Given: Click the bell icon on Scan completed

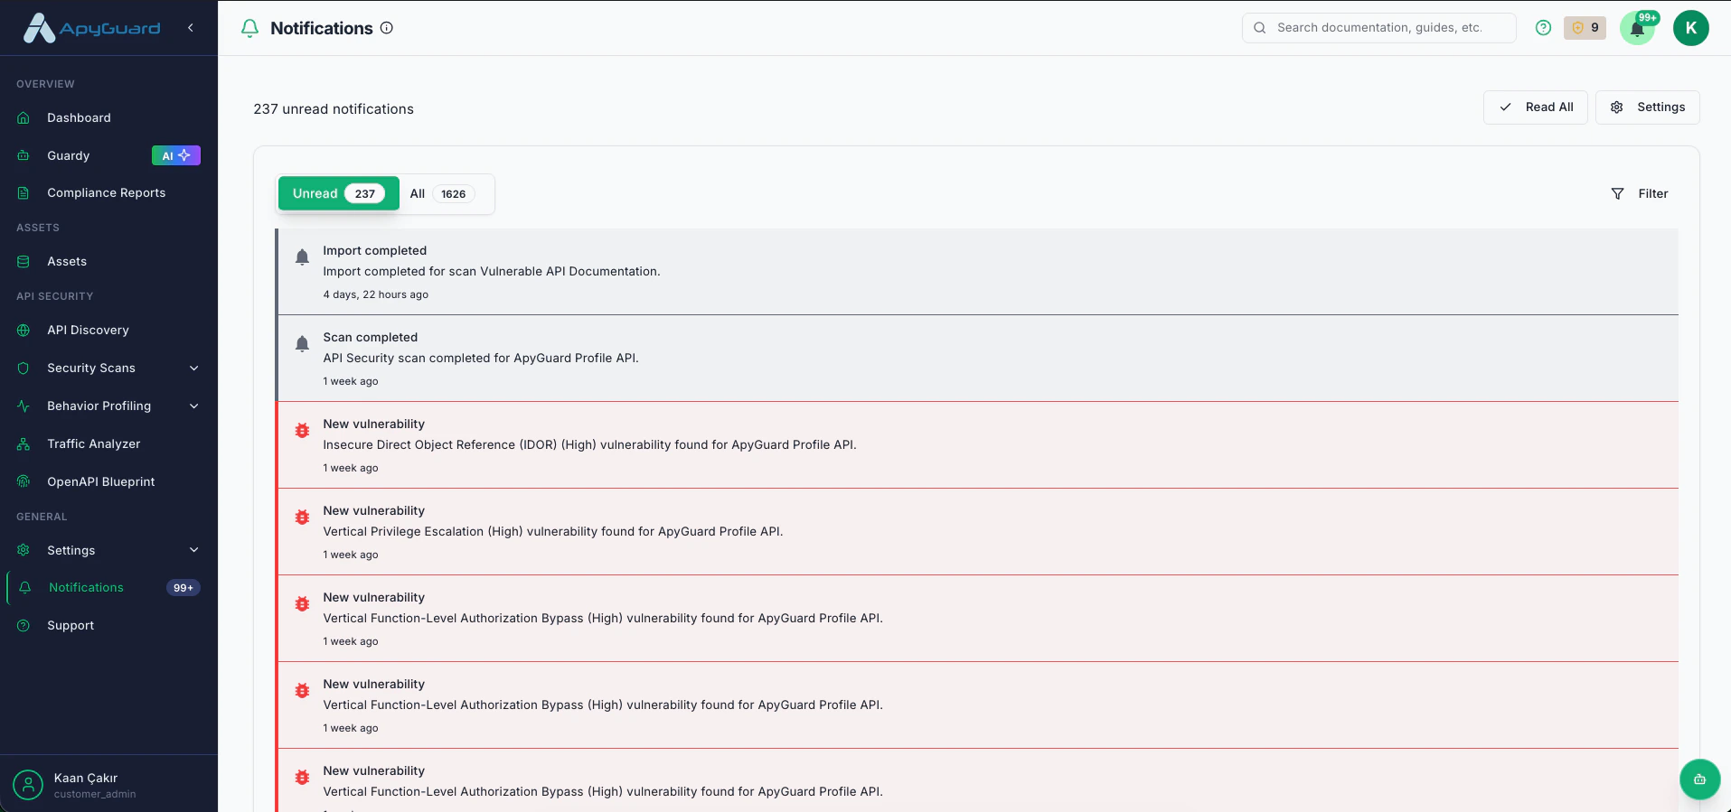Looking at the screenshot, I should (x=303, y=344).
